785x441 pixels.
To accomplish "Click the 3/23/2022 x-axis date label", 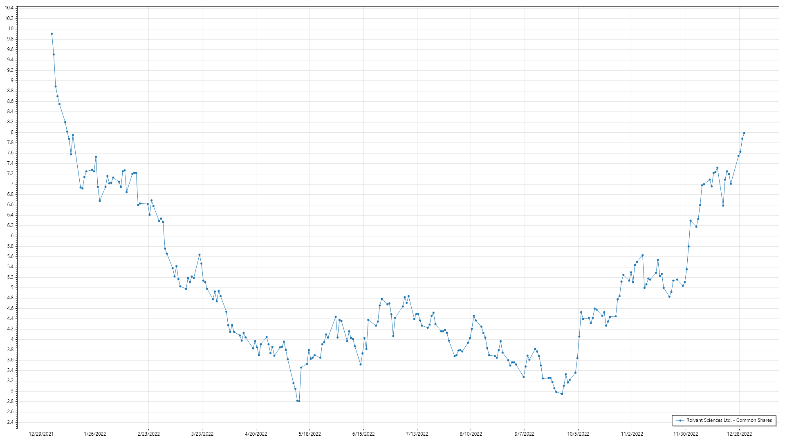I will tap(202, 434).
